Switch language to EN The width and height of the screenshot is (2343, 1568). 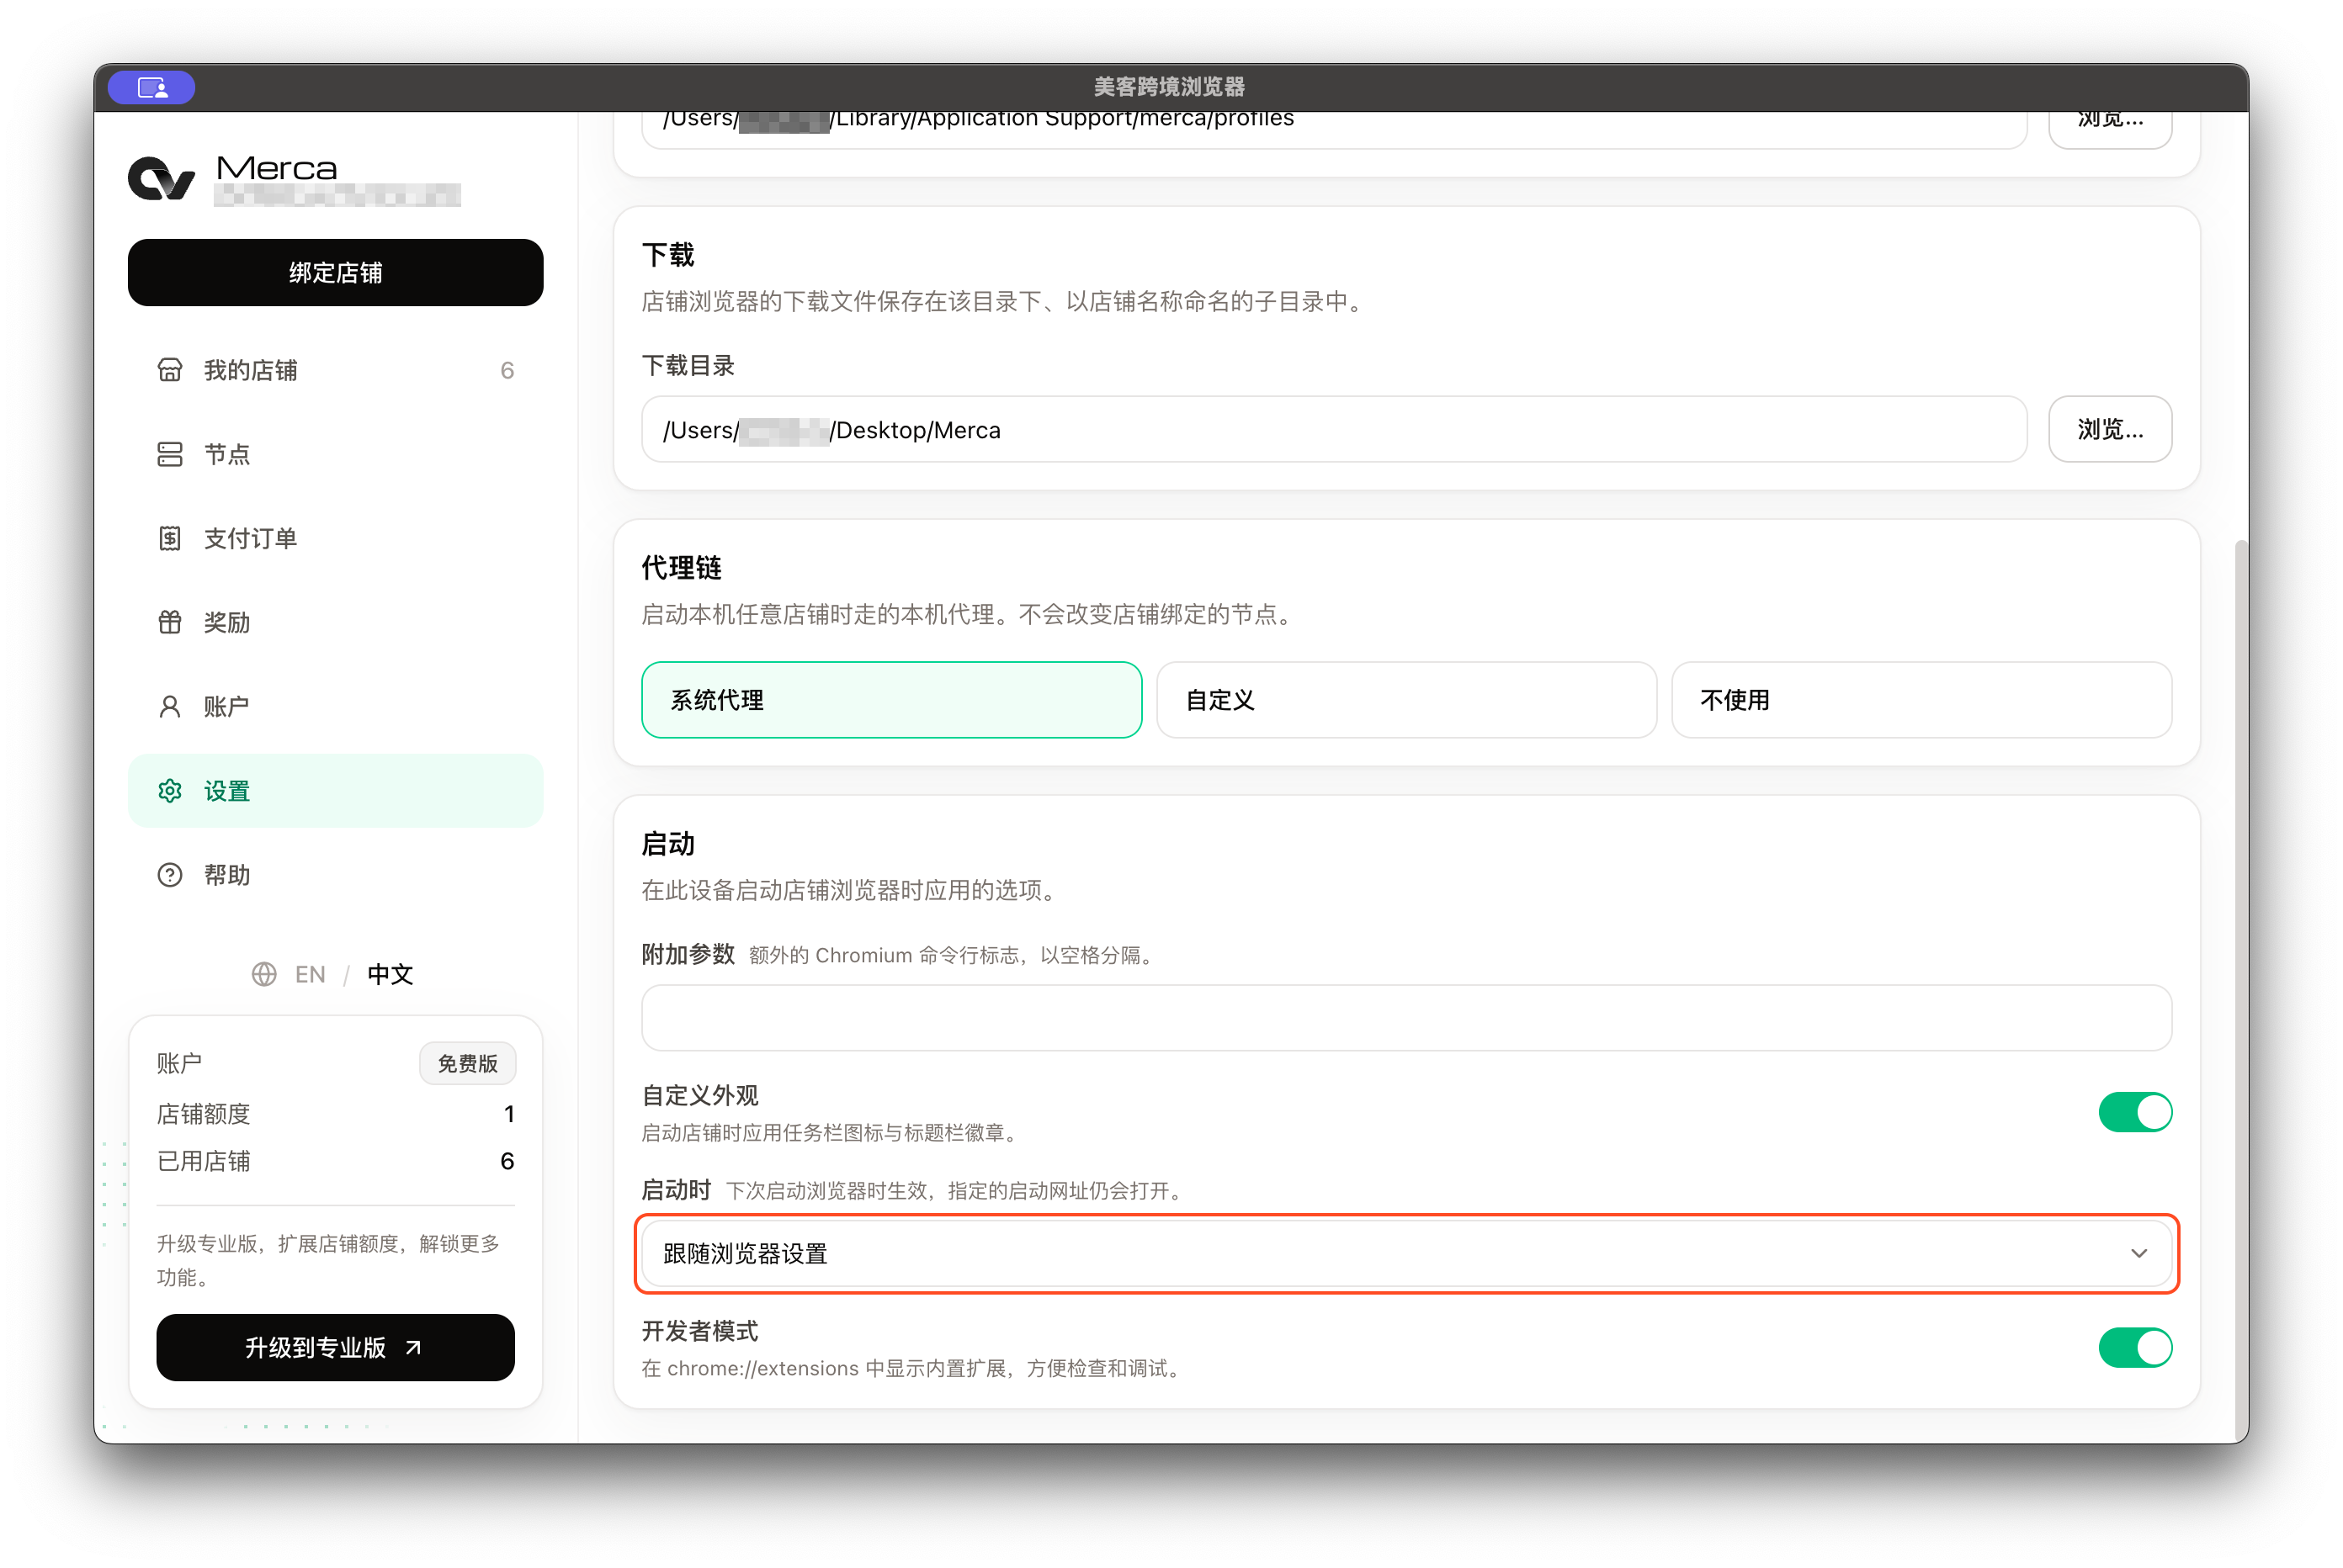(x=311, y=974)
